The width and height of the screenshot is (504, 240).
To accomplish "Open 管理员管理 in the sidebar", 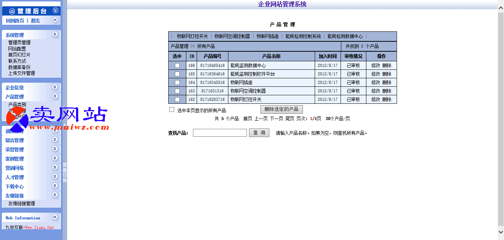I will pos(20,43).
